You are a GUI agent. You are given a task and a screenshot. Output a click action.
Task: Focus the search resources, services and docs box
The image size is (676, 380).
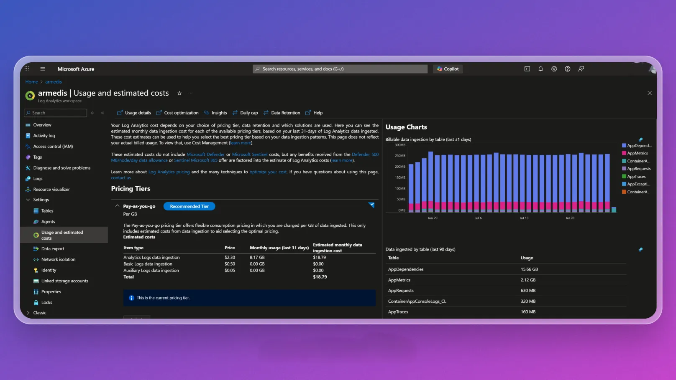coord(340,69)
